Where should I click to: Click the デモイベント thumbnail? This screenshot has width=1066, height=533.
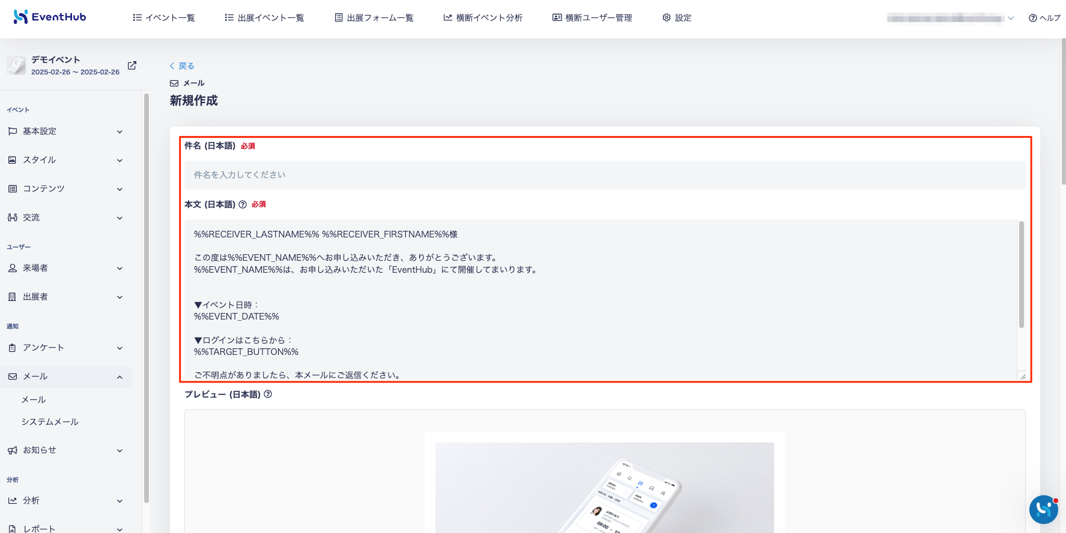[16, 65]
